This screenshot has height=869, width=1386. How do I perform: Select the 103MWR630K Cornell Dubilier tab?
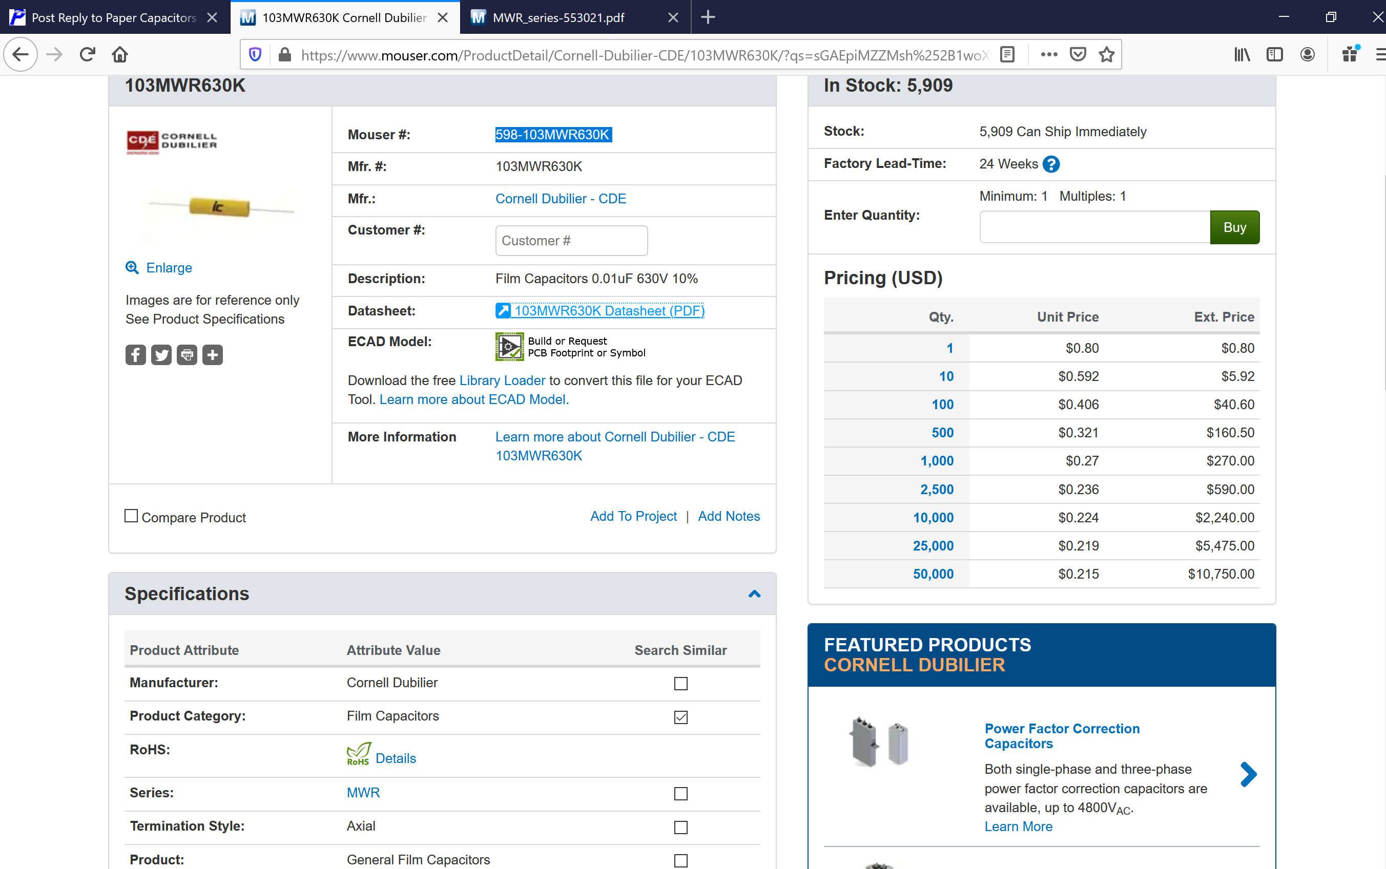click(x=344, y=17)
